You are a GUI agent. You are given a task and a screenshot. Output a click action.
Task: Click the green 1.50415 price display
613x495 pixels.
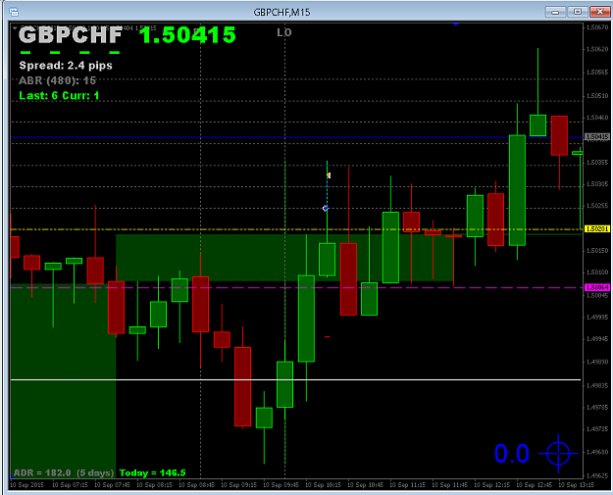click(x=188, y=35)
